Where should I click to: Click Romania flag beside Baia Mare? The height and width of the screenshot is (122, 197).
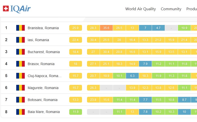20,112
